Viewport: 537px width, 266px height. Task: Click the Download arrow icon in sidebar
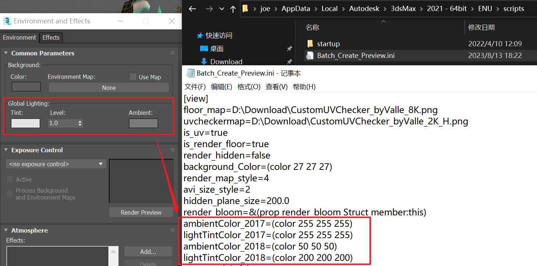click(204, 62)
